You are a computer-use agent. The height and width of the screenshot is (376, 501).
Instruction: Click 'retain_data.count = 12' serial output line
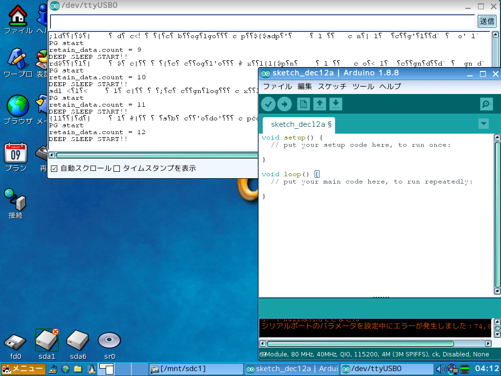point(97,132)
